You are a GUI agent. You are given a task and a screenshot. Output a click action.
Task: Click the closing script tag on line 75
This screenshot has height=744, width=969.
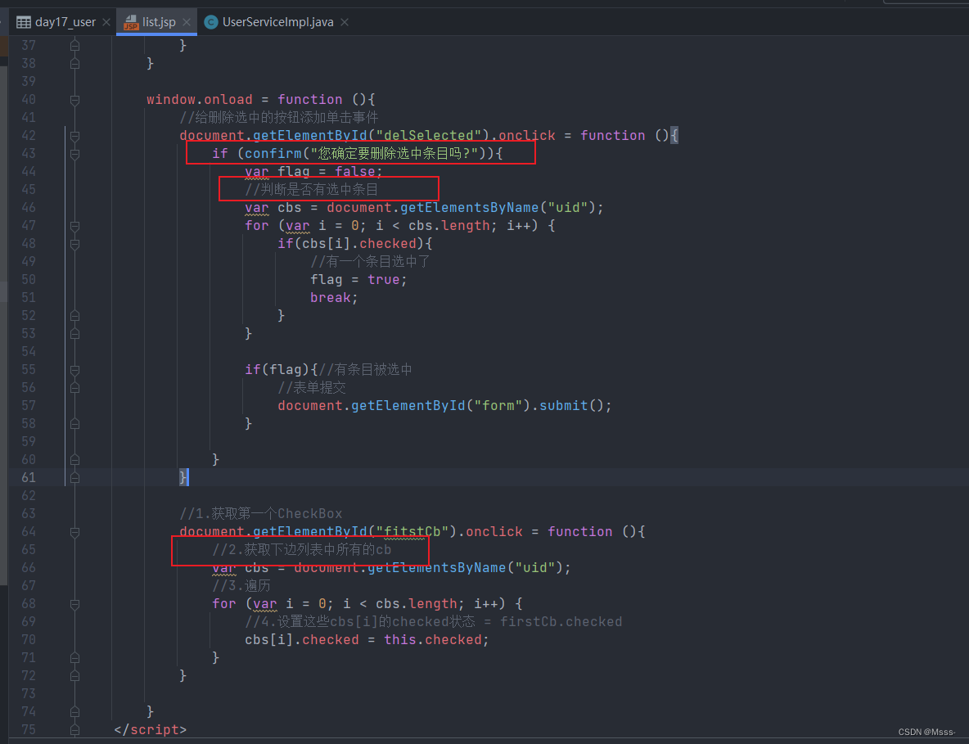tap(150, 730)
